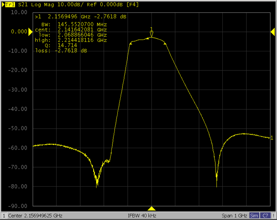
Task: Click the right bandwidth marker on trace
Action: tap(165, 44)
